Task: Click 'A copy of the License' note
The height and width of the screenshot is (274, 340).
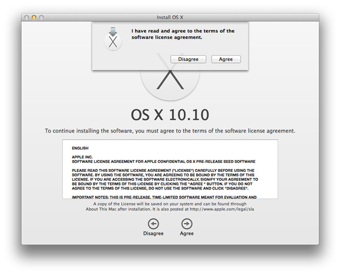Action: [x=170, y=206]
